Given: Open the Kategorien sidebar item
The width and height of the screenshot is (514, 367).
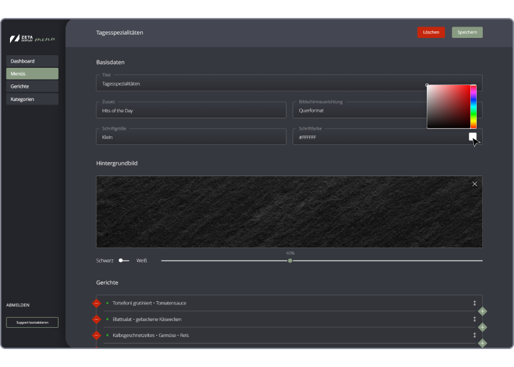Looking at the screenshot, I should [32, 99].
